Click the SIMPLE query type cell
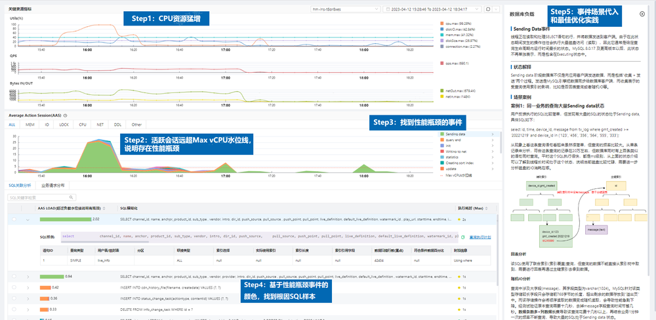 (x=76, y=260)
